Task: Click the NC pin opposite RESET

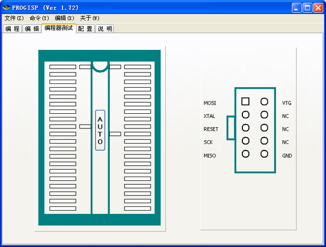Action: tap(265, 128)
